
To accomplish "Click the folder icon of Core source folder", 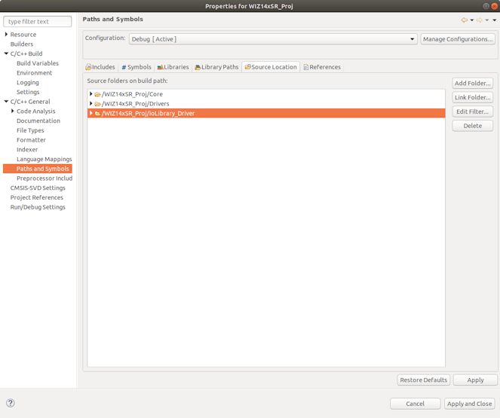I will (97, 94).
